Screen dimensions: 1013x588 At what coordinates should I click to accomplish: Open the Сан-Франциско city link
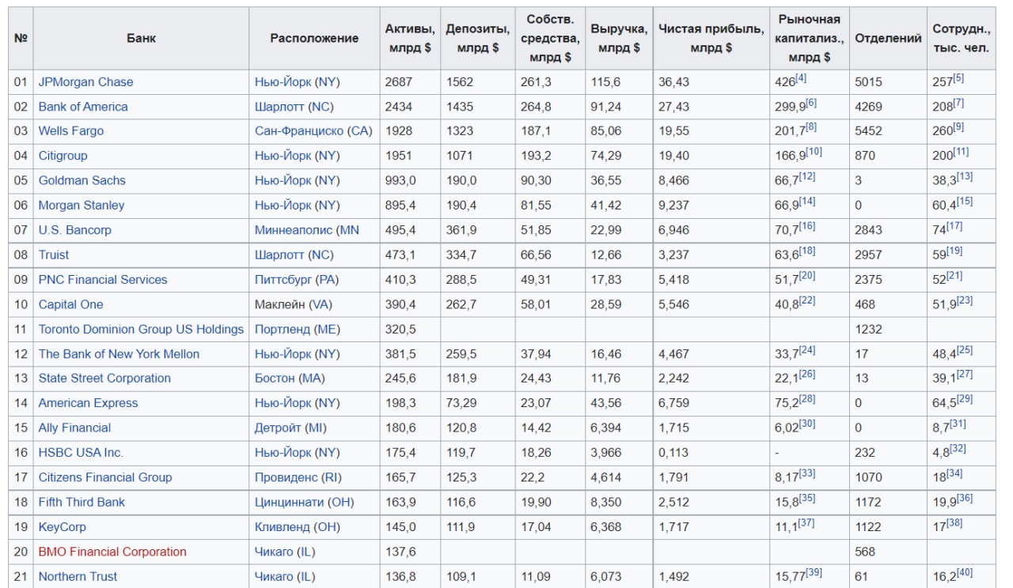[299, 131]
